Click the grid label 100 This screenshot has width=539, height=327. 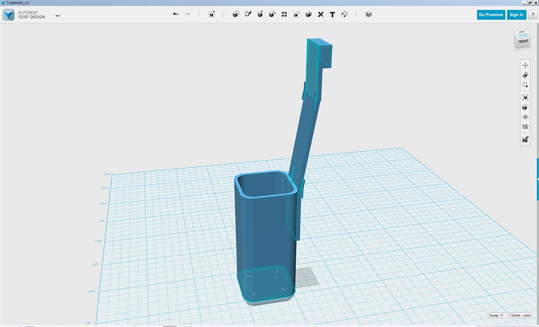tap(92, 291)
